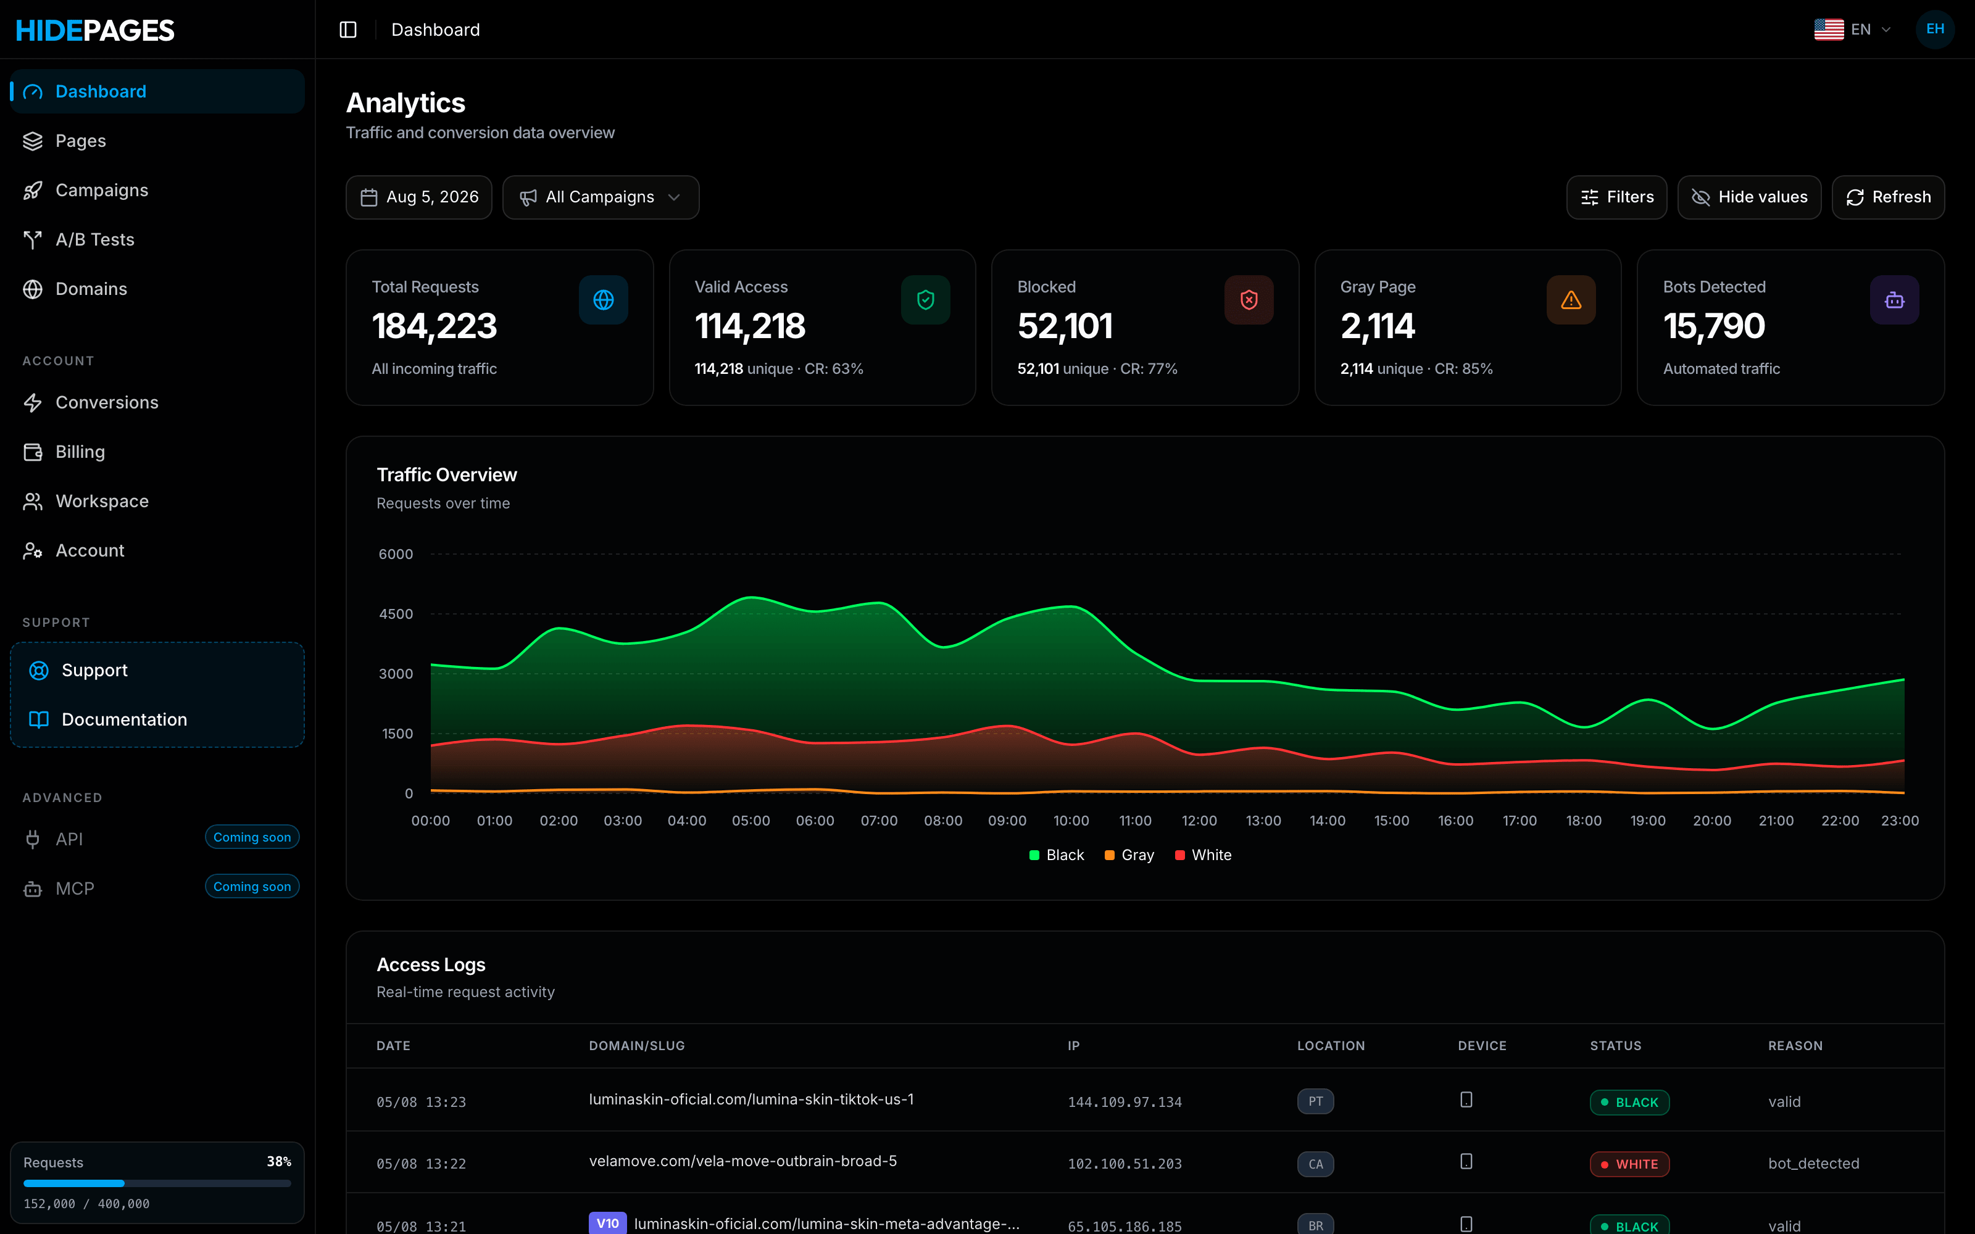Click the BLACK status badge in 13:23 row
The width and height of the screenshot is (1975, 1234).
[1629, 1103]
